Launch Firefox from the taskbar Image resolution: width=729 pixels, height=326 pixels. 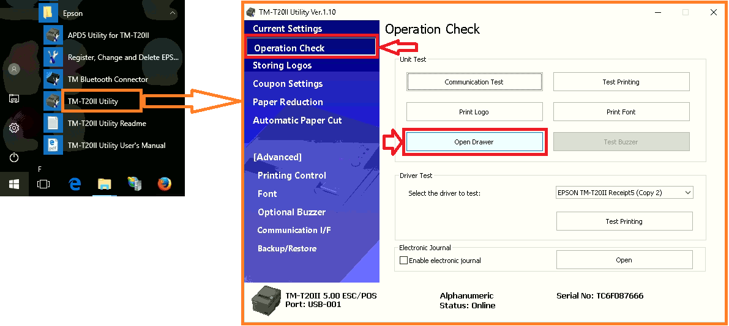164,184
